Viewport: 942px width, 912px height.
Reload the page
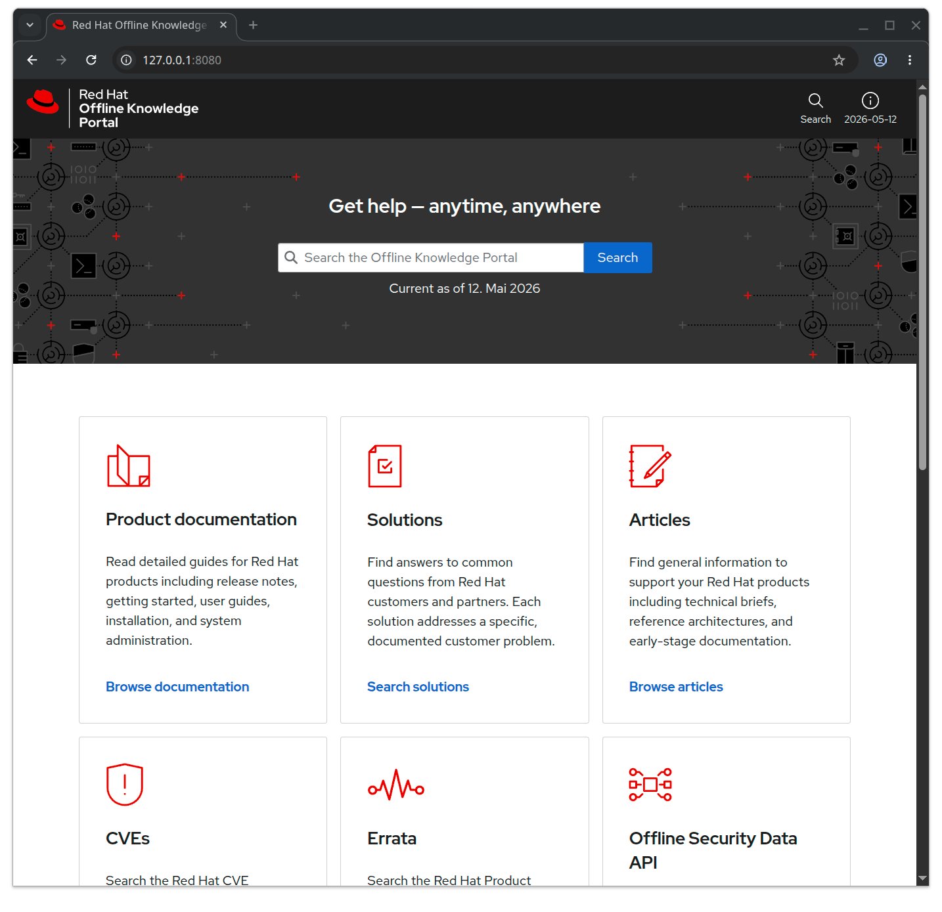(91, 60)
